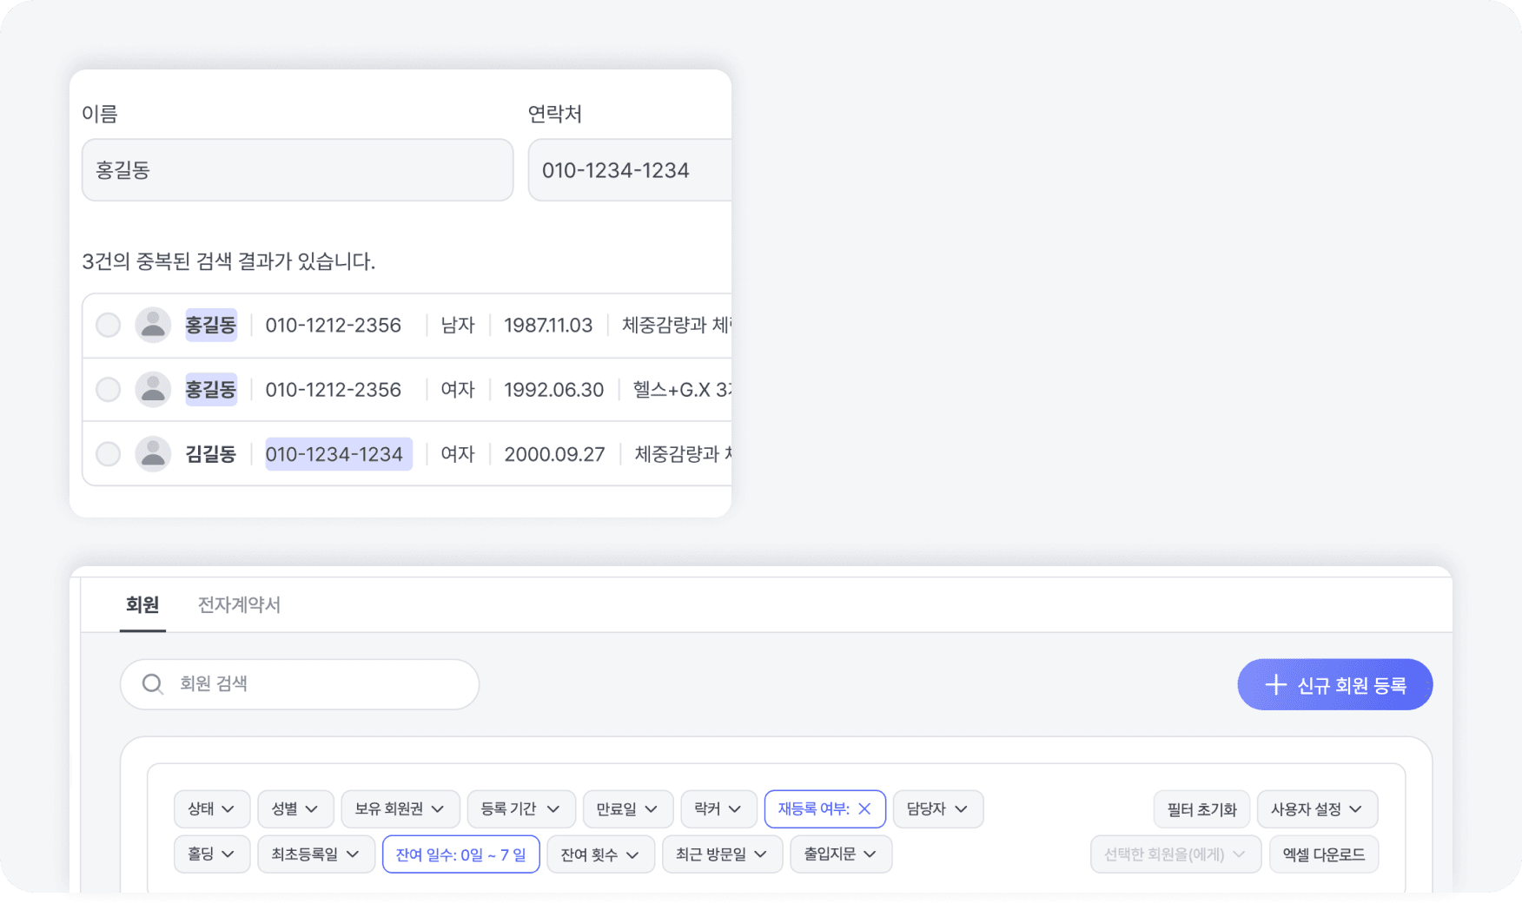Image resolution: width=1522 pixels, height=910 pixels.
Task: Open the 만료일 filter dropdown
Action: pyautogui.click(x=628, y=808)
